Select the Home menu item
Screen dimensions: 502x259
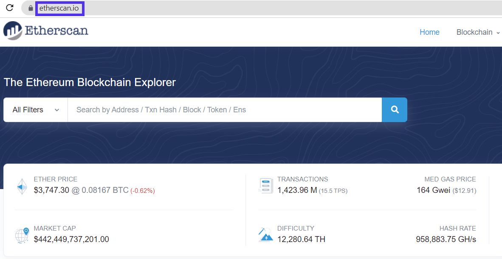(x=429, y=32)
